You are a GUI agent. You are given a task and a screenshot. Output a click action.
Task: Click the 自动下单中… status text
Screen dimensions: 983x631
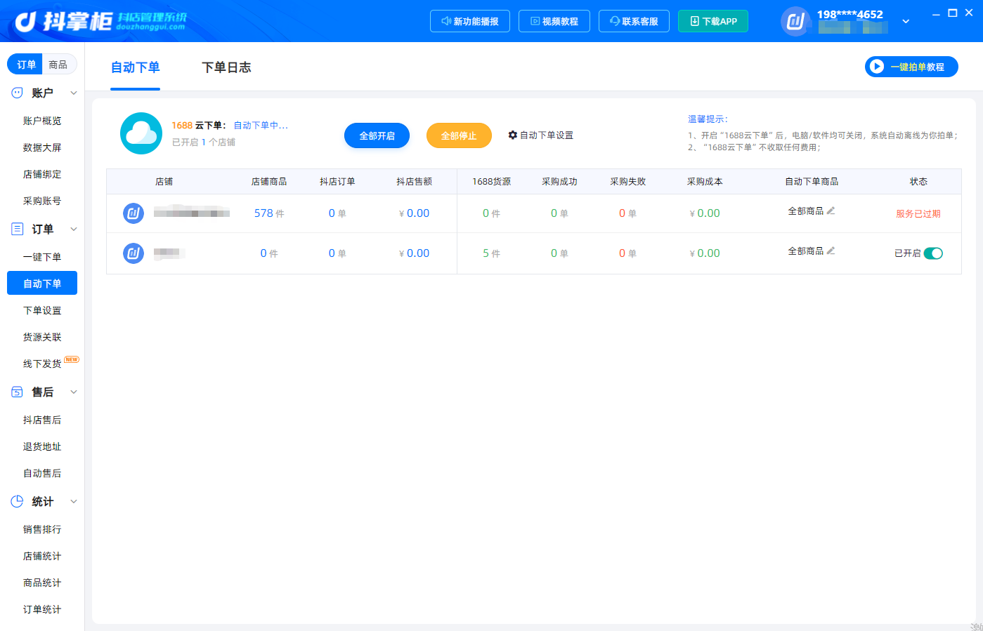click(x=261, y=125)
